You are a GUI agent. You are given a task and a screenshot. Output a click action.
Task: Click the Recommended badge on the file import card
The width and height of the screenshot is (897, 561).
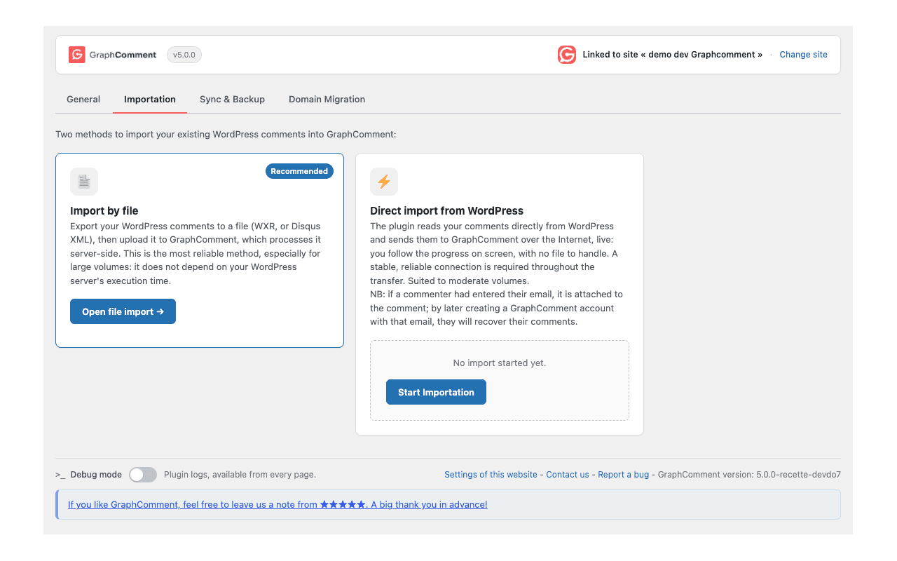[299, 171]
